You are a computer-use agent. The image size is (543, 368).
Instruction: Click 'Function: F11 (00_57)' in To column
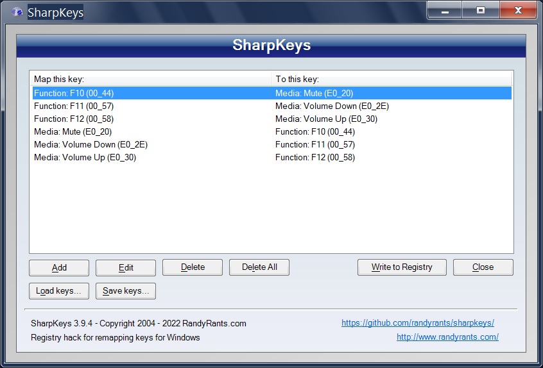[x=315, y=144]
